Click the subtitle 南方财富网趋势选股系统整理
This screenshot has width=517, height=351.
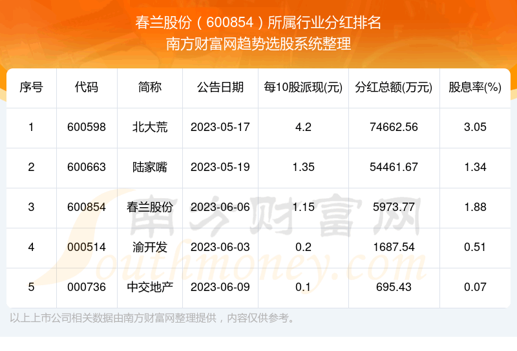pos(258,44)
